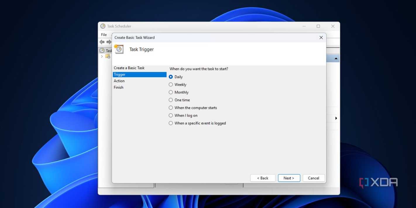416x208 pixels.
Task: Click the Back arrow in Task Scheduler toolbar
Action: click(x=102, y=42)
